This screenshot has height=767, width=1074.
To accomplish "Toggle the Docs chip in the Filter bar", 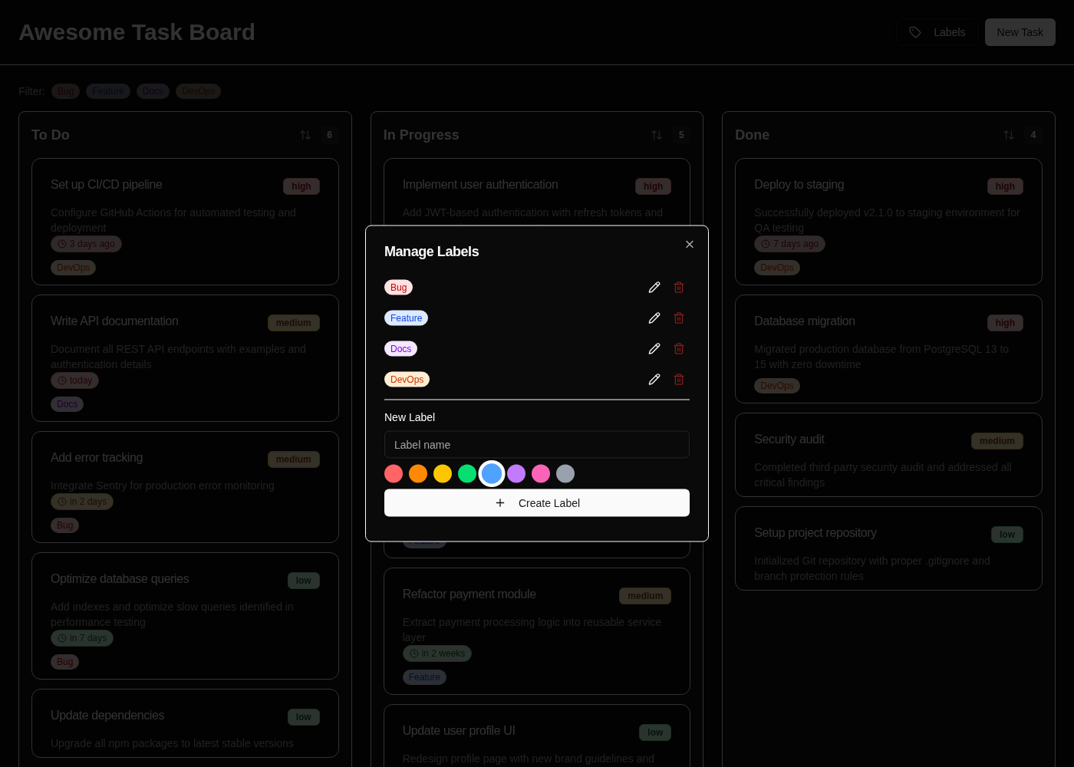I will (153, 91).
